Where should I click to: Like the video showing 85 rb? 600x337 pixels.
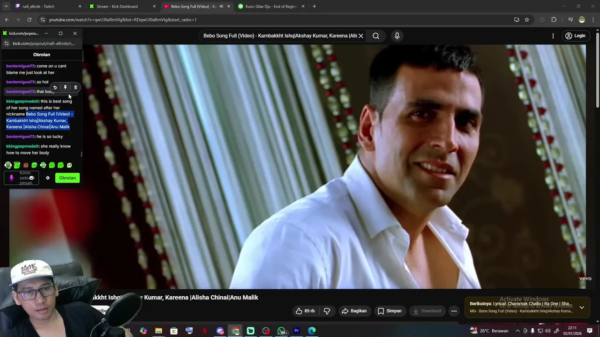(305, 311)
